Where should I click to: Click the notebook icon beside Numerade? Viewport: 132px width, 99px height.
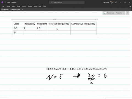coord(105,13)
